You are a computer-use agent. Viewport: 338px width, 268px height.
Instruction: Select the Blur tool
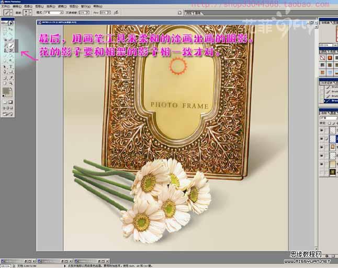5,62
